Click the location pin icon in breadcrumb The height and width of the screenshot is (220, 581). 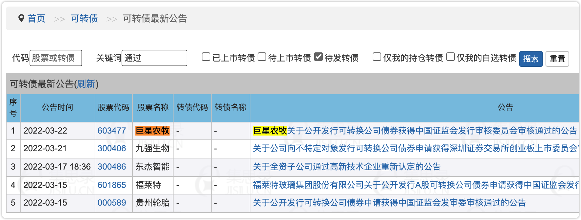pos(21,18)
